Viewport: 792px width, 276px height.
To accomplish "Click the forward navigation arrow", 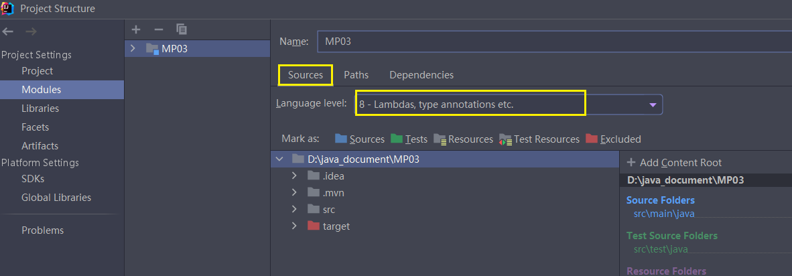I will [x=31, y=31].
